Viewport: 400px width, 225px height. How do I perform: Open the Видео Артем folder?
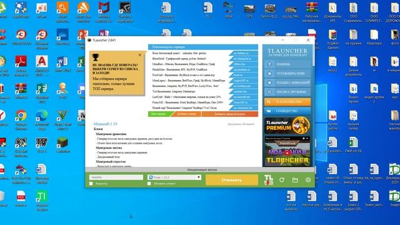353,93
